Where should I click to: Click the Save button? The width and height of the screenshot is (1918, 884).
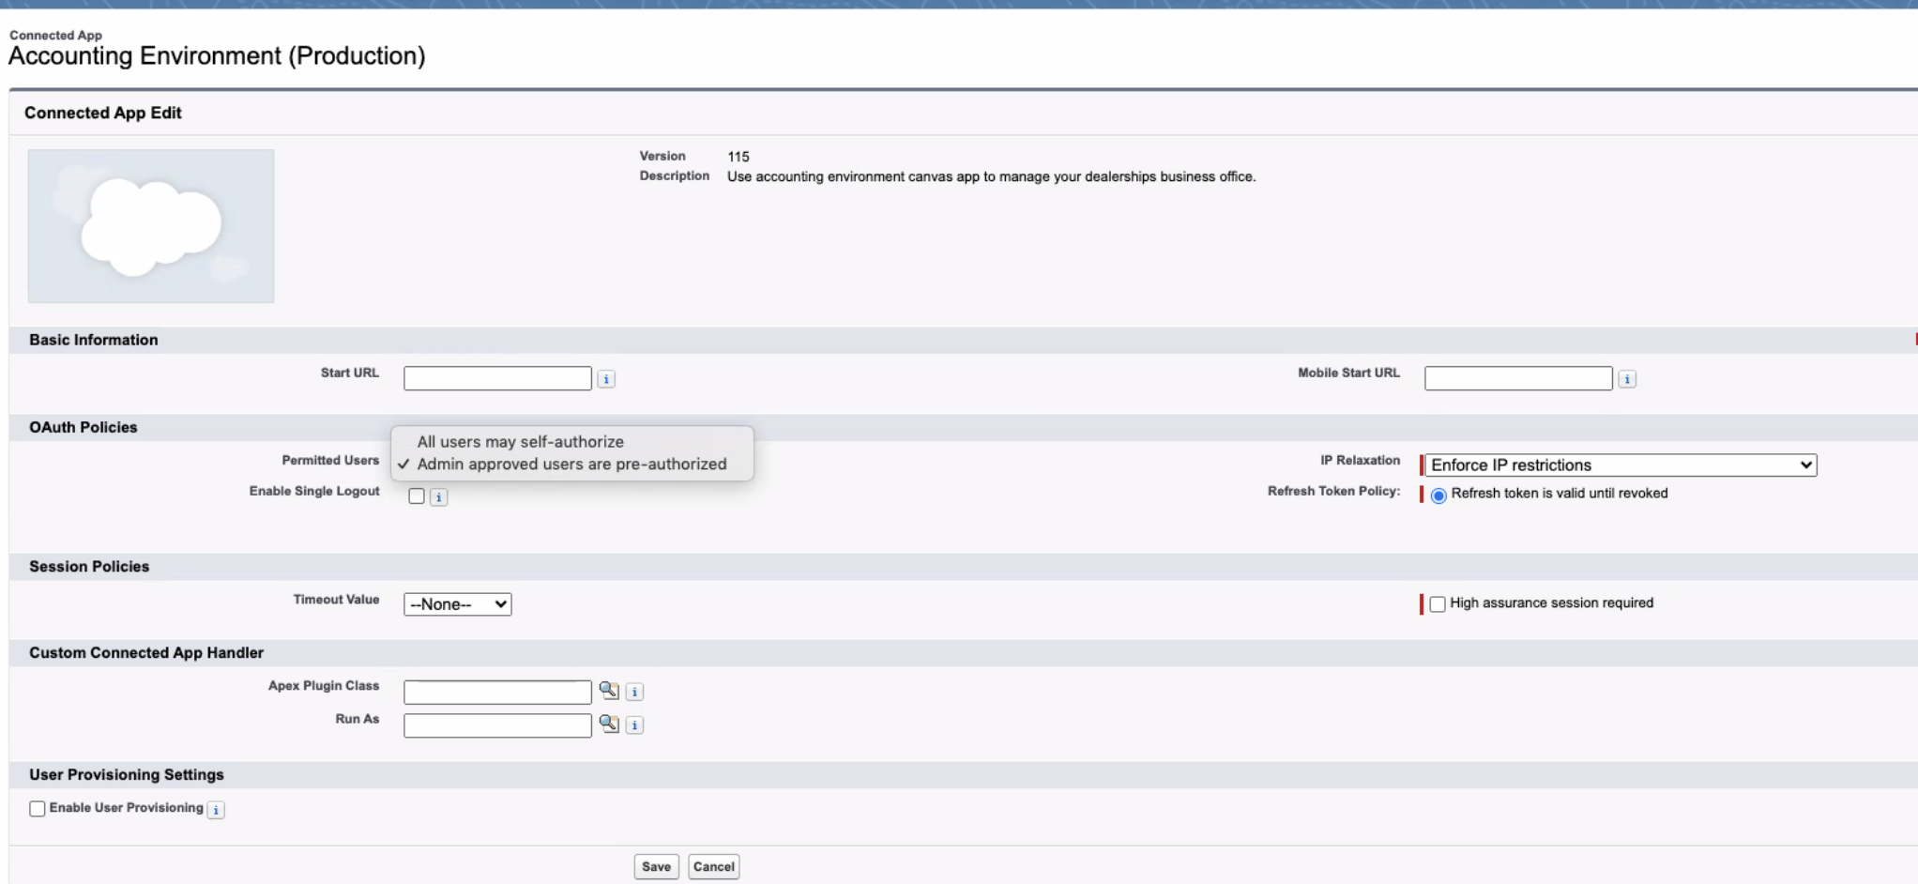(656, 866)
